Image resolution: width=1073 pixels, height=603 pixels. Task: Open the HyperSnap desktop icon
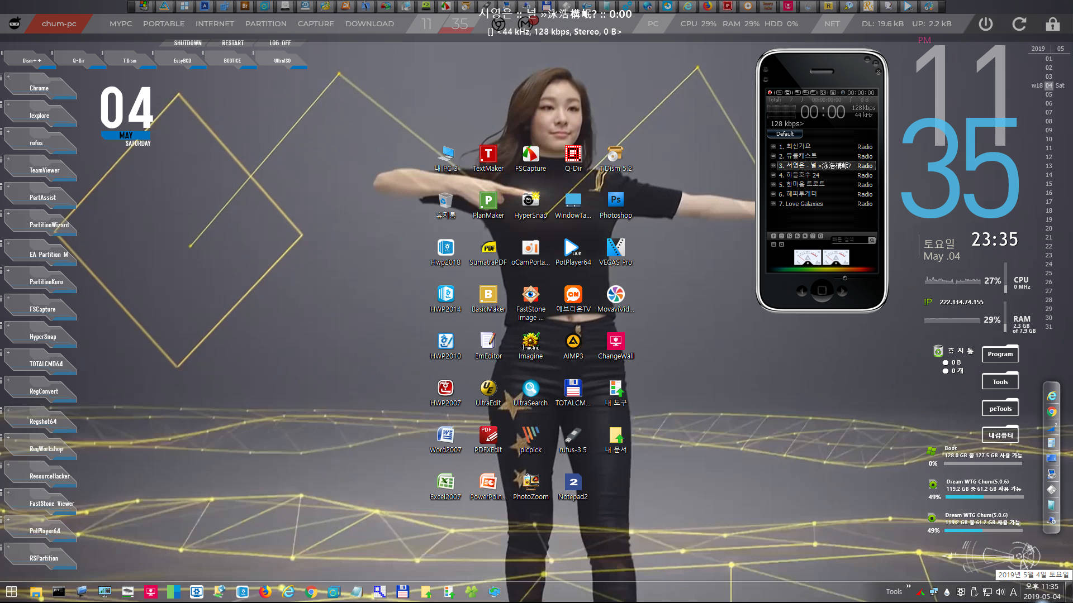tap(530, 205)
